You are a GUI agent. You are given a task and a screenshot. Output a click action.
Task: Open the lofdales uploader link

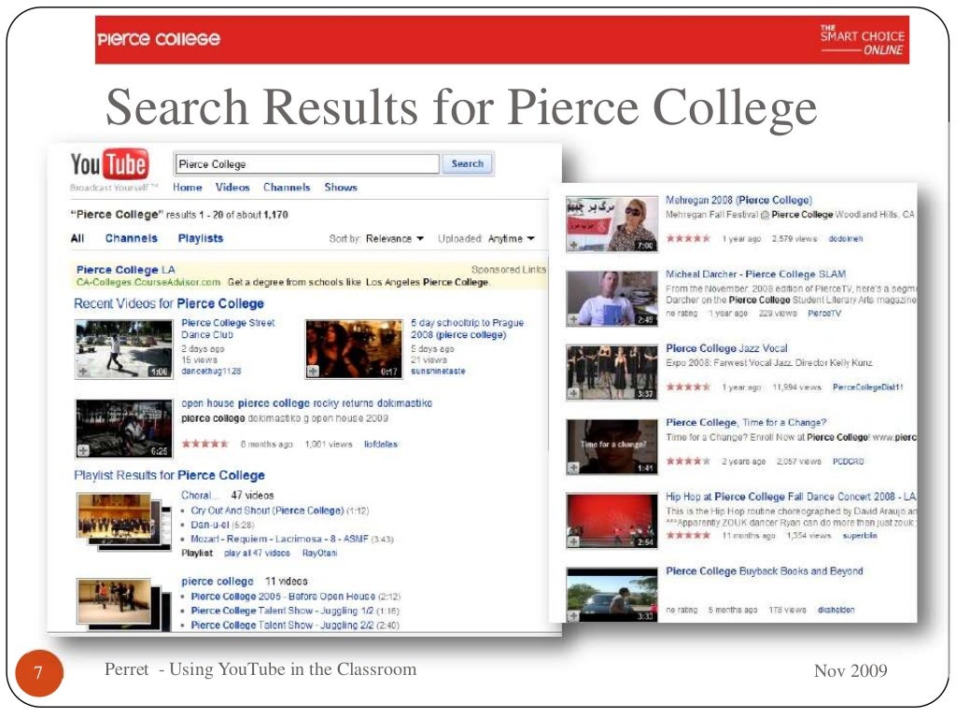click(381, 443)
